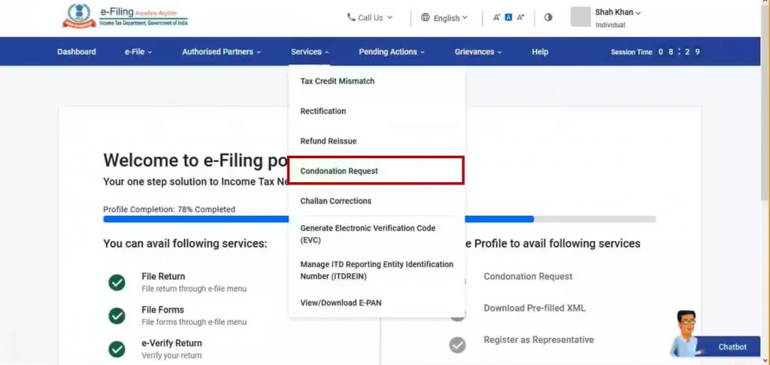Expand the e-File menu
Image resolution: width=770 pixels, height=365 pixels.
(138, 52)
